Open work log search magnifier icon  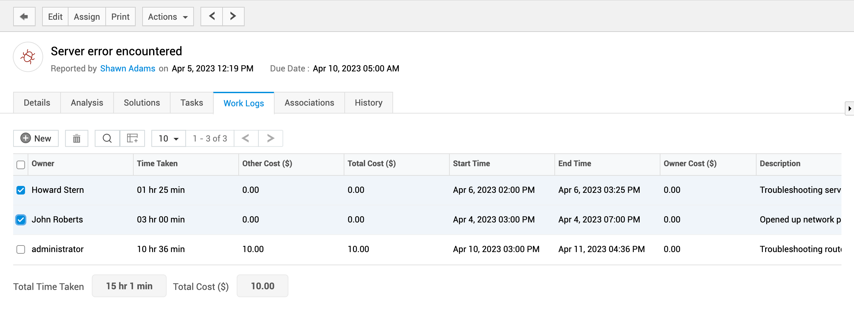coord(107,139)
